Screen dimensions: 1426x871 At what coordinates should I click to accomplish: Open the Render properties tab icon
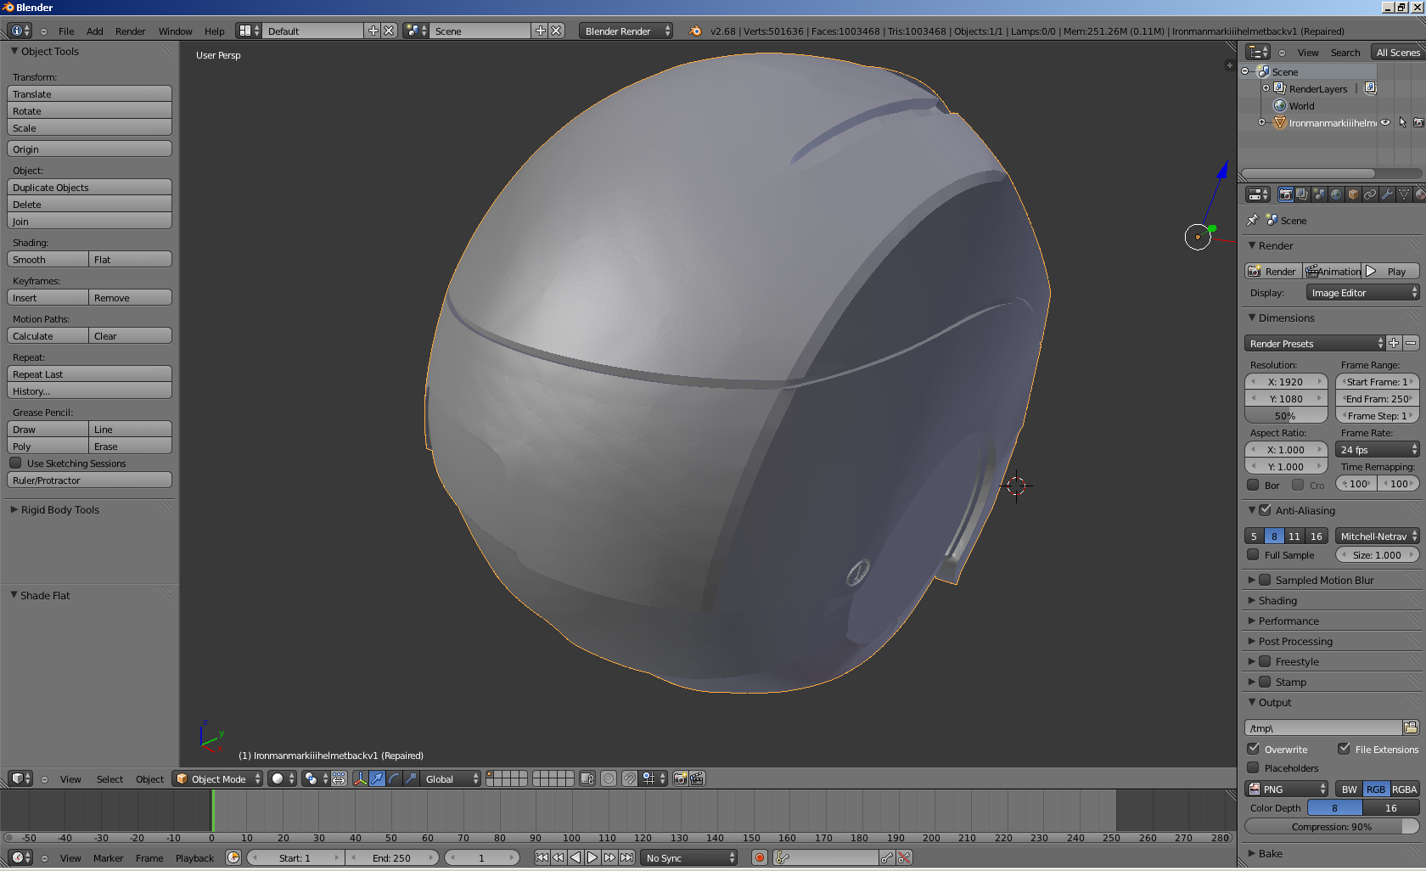(1286, 194)
